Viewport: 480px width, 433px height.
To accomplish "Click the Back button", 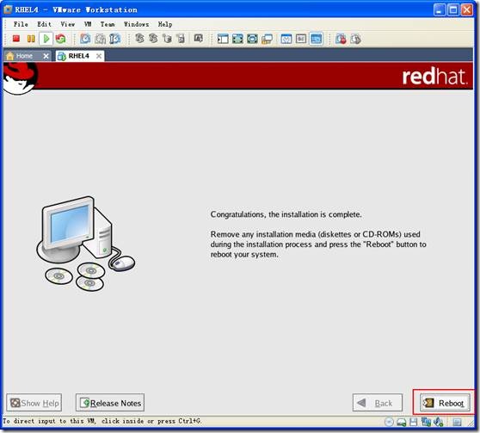I will (378, 403).
